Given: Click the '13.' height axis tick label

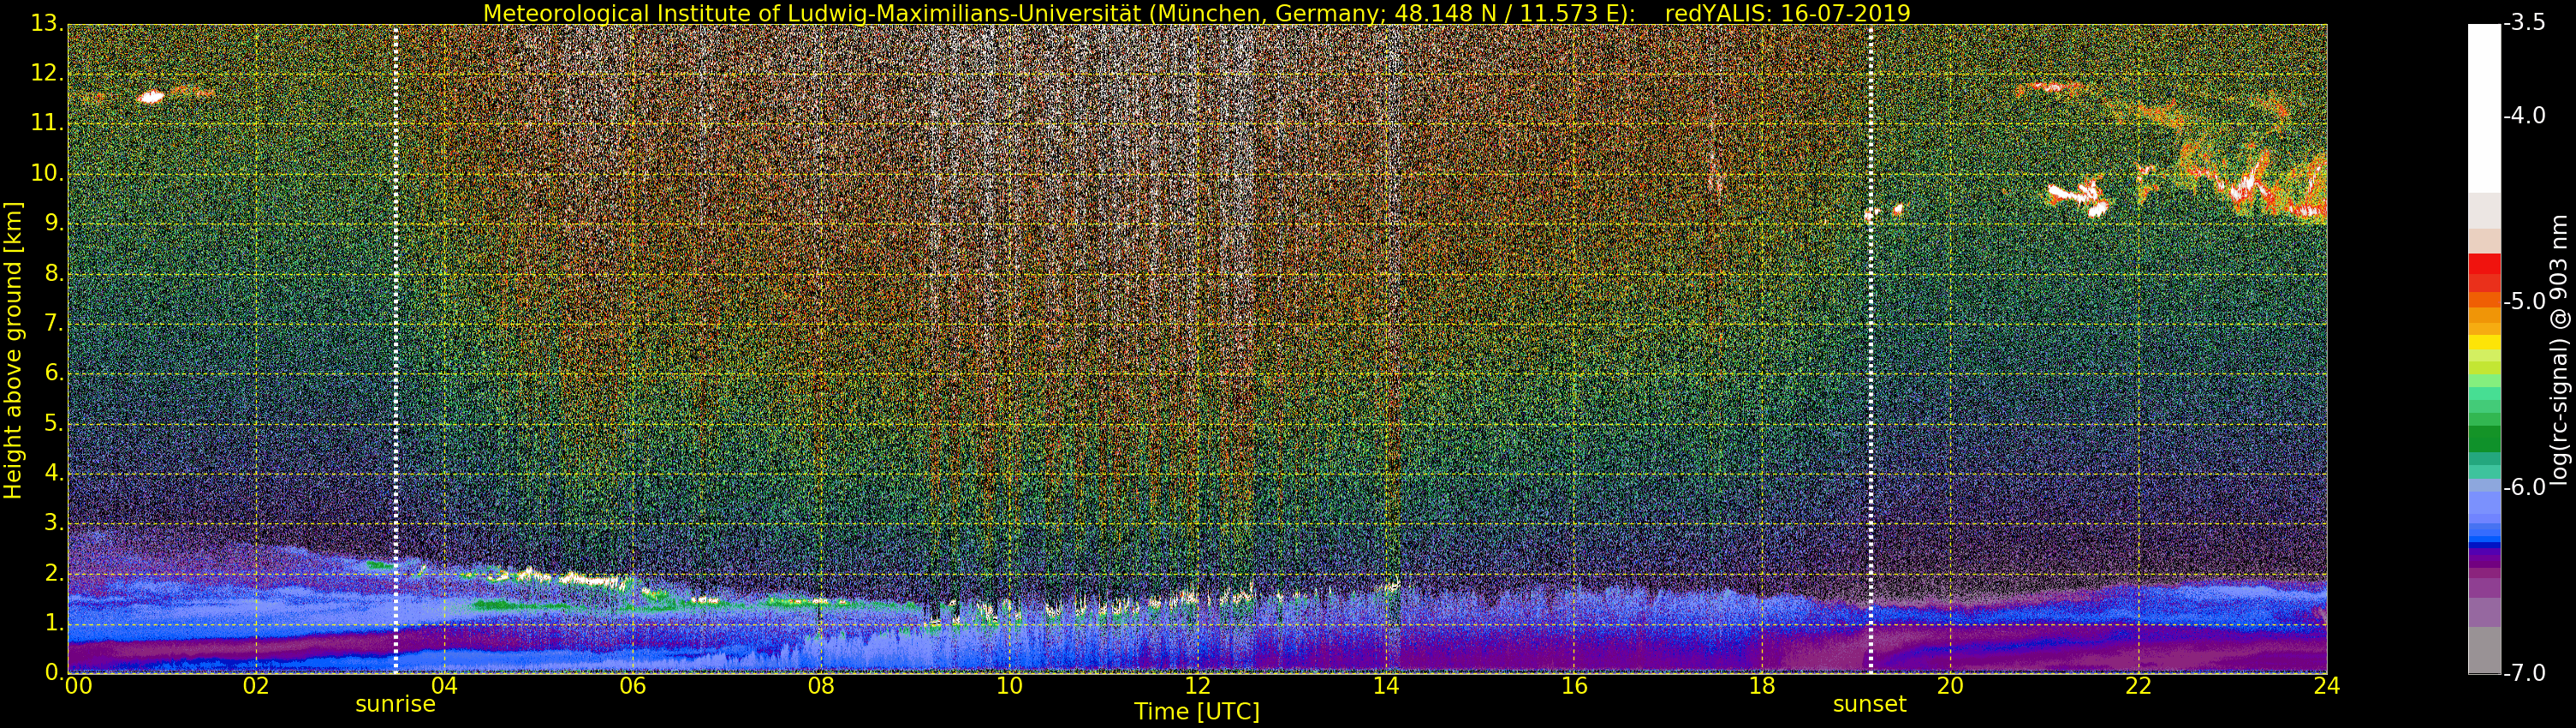Looking at the screenshot, I should coord(47,23).
